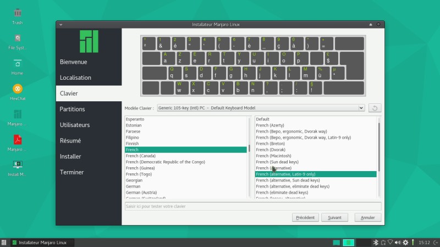Image resolution: width=440 pixels, height=247 pixels.
Task: Open the Trash desktop icon
Action: (18, 17)
